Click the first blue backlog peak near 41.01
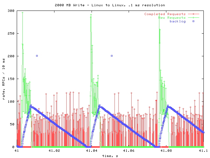210x158 pixels. coord(31,106)
